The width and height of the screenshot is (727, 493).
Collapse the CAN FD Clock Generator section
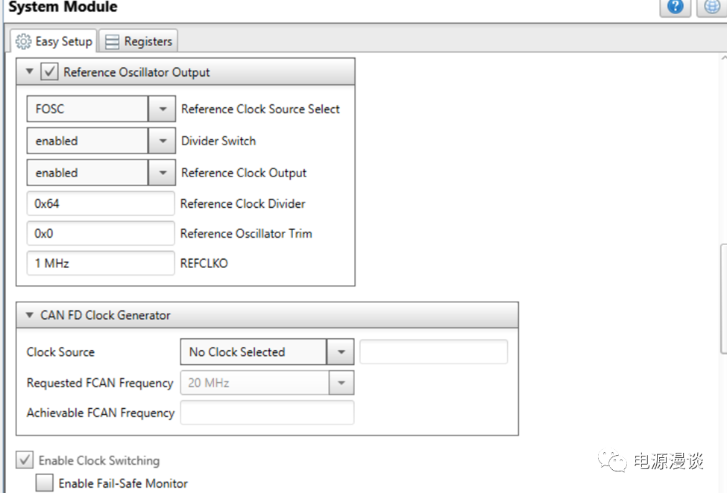tap(30, 315)
